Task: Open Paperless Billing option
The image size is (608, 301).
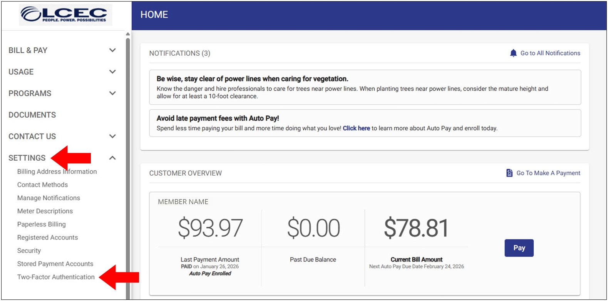Action: (x=41, y=225)
